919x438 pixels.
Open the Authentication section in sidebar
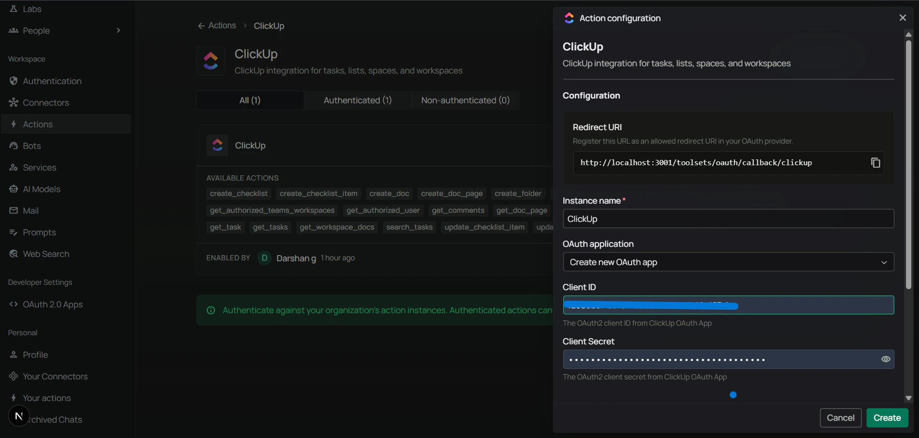(x=52, y=81)
